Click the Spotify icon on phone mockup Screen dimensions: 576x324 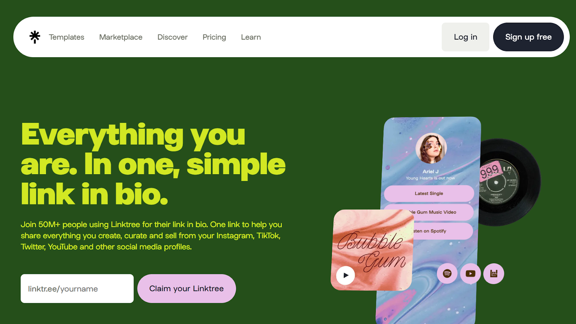click(447, 274)
